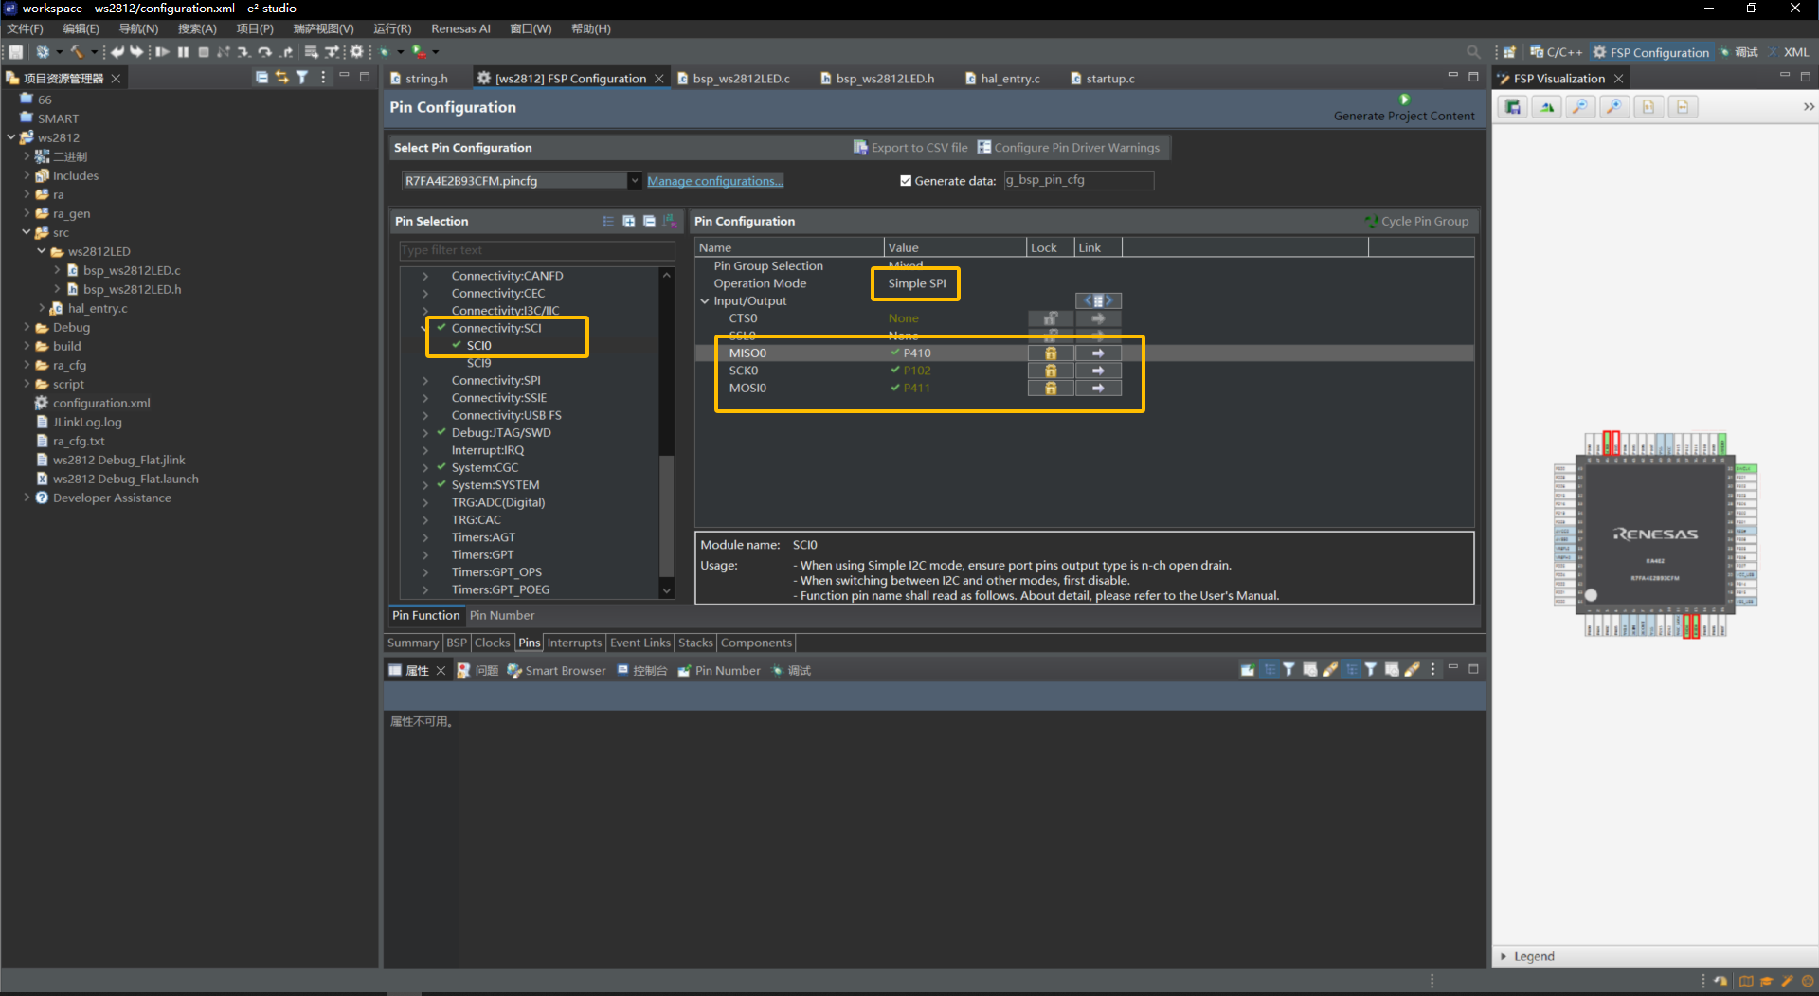Click the flip/mirror icon in FSP Visualization
1819x996 pixels.
pyautogui.click(x=1547, y=107)
